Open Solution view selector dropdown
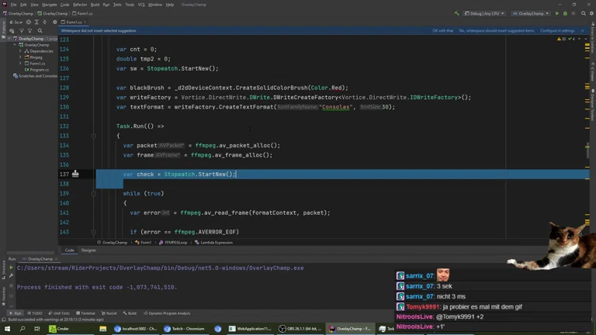The image size is (596, 335). click(16, 22)
